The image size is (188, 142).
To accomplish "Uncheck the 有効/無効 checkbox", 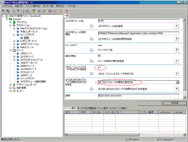I will [x=99, y=56].
